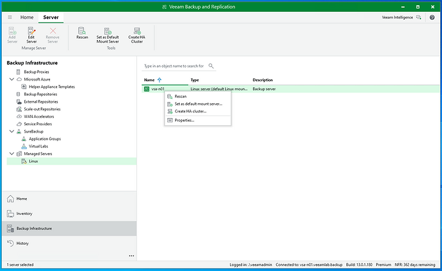The width and height of the screenshot is (442, 271).
Task: Collapse the Microsoft Azure node
Action: click(11, 79)
